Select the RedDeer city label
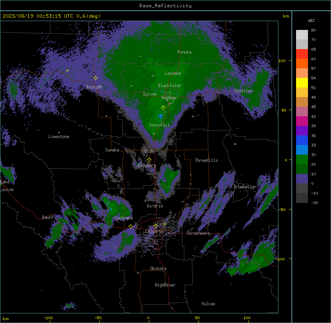Screen dimensions: 331x323 [x=169, y=98]
